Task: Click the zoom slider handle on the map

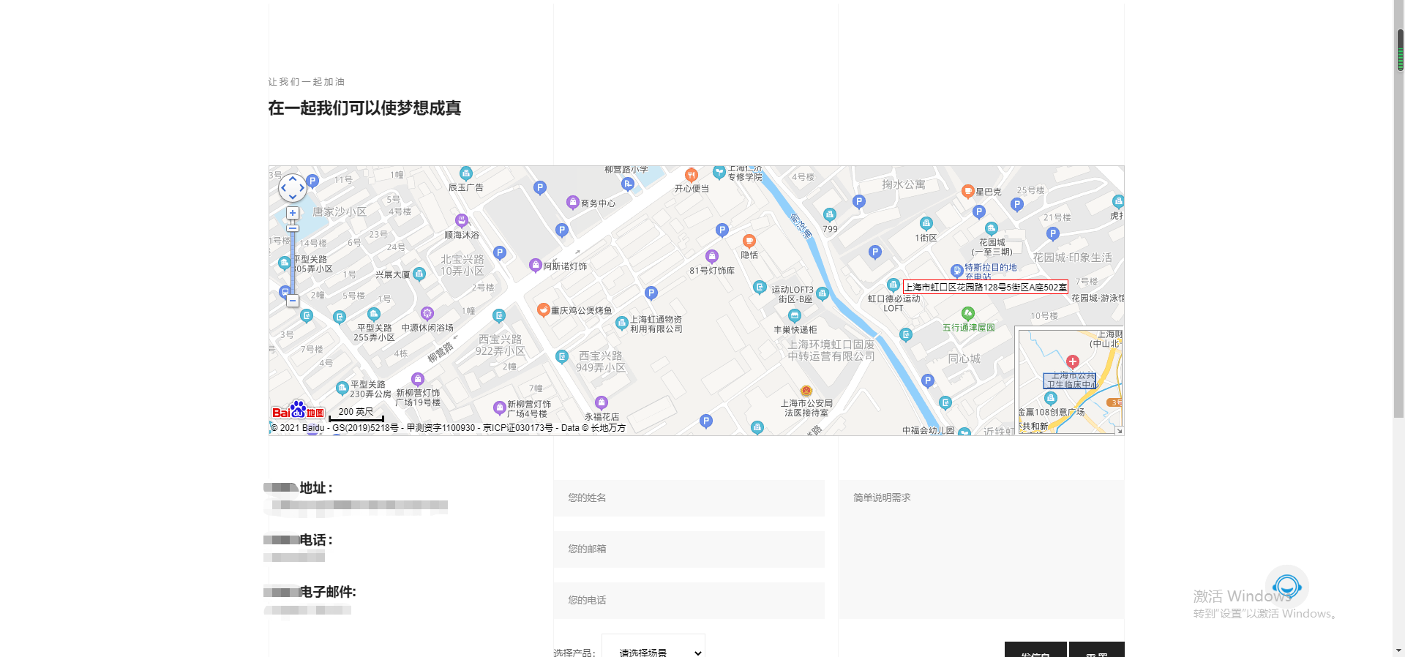Action: [x=293, y=228]
